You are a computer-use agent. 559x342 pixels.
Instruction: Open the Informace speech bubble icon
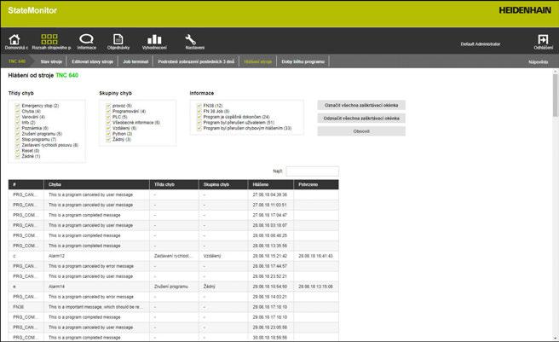[86, 38]
